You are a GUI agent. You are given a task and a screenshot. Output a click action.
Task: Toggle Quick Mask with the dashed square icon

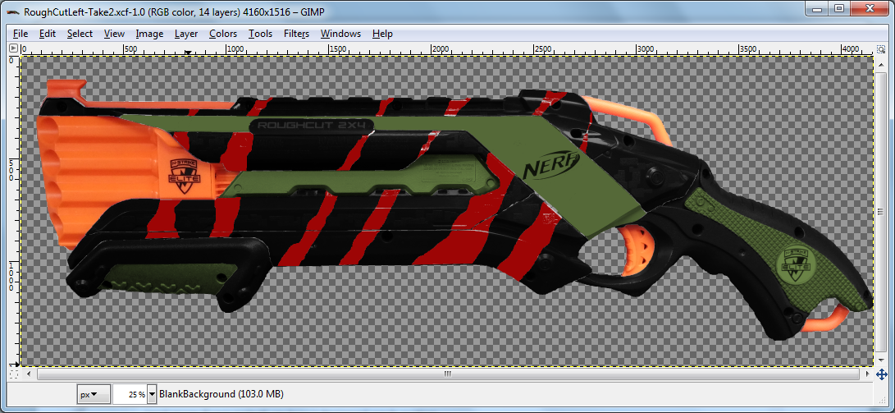(14, 374)
